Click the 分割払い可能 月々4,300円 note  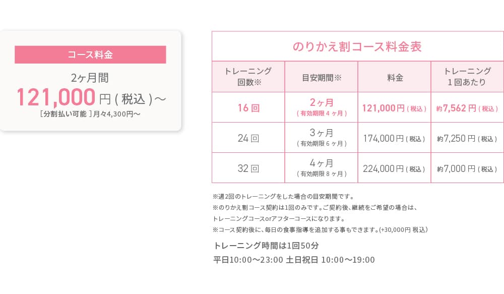(x=90, y=114)
